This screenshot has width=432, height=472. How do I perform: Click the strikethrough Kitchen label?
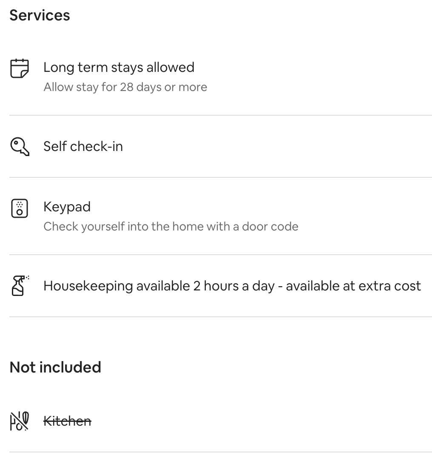point(68,421)
